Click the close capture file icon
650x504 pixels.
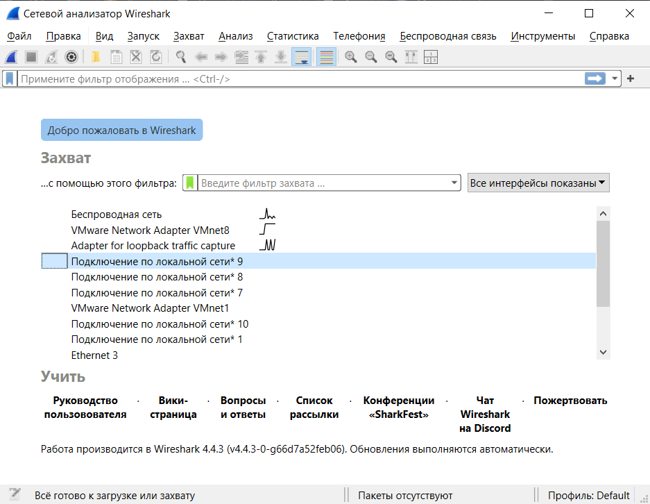pos(136,57)
